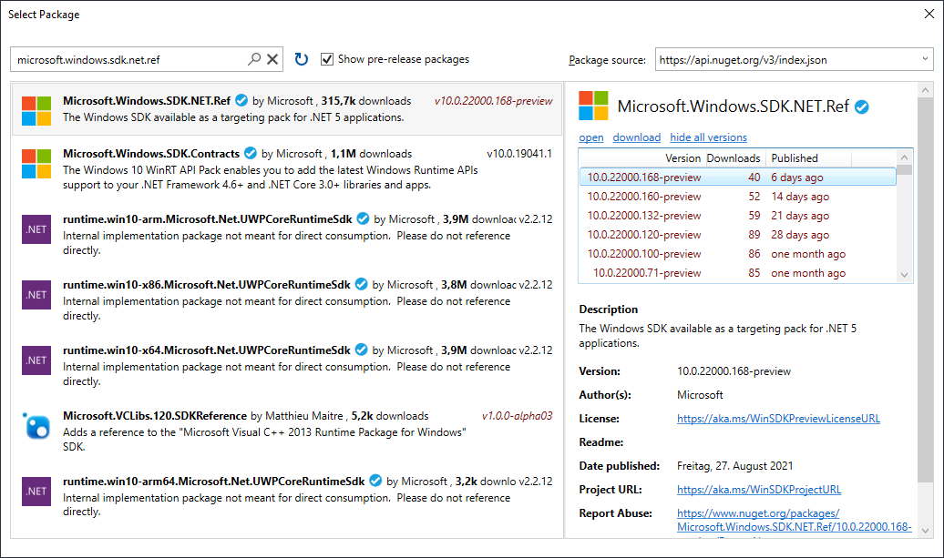
Task: Select version 10.0.22000.71-preview row
Action: [x=737, y=273]
